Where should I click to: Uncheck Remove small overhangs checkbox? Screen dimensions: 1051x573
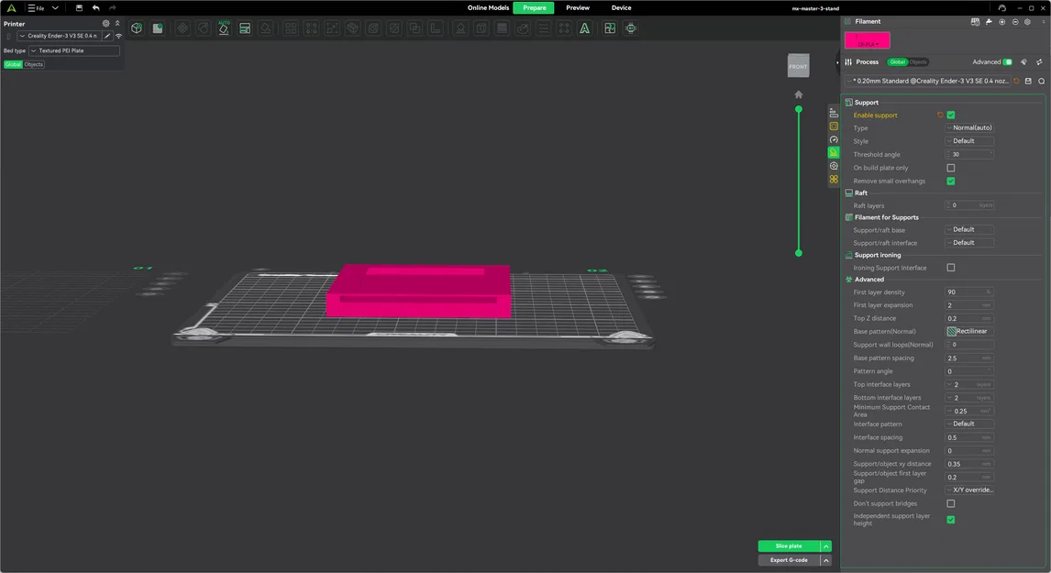click(x=950, y=181)
